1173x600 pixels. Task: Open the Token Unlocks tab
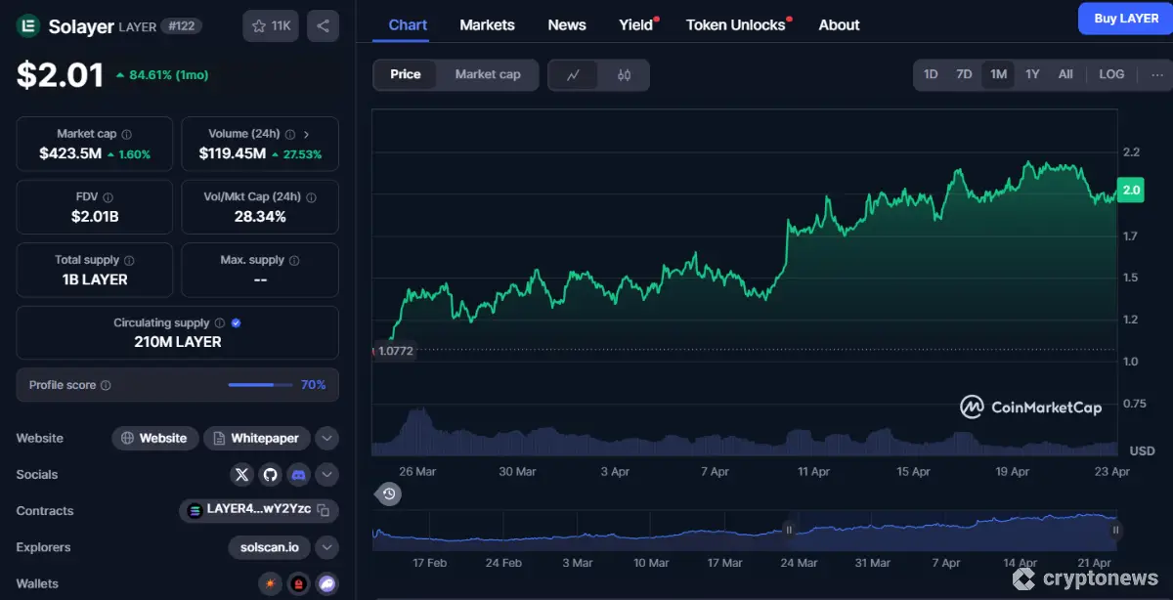pyautogui.click(x=735, y=25)
